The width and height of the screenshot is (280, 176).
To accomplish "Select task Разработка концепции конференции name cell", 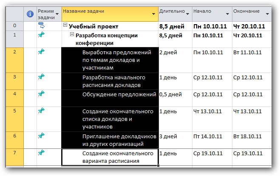I will [110, 39].
